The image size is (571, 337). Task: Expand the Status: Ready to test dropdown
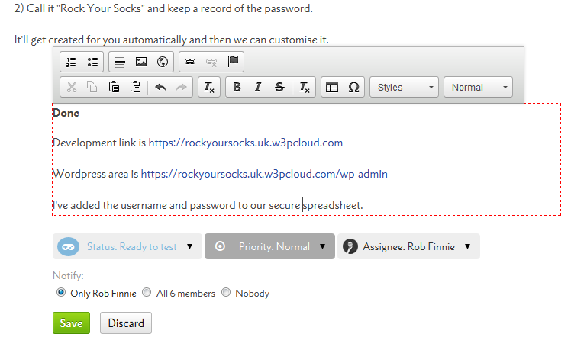click(x=127, y=246)
